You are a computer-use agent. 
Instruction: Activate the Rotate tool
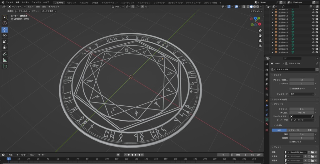coord(4,36)
